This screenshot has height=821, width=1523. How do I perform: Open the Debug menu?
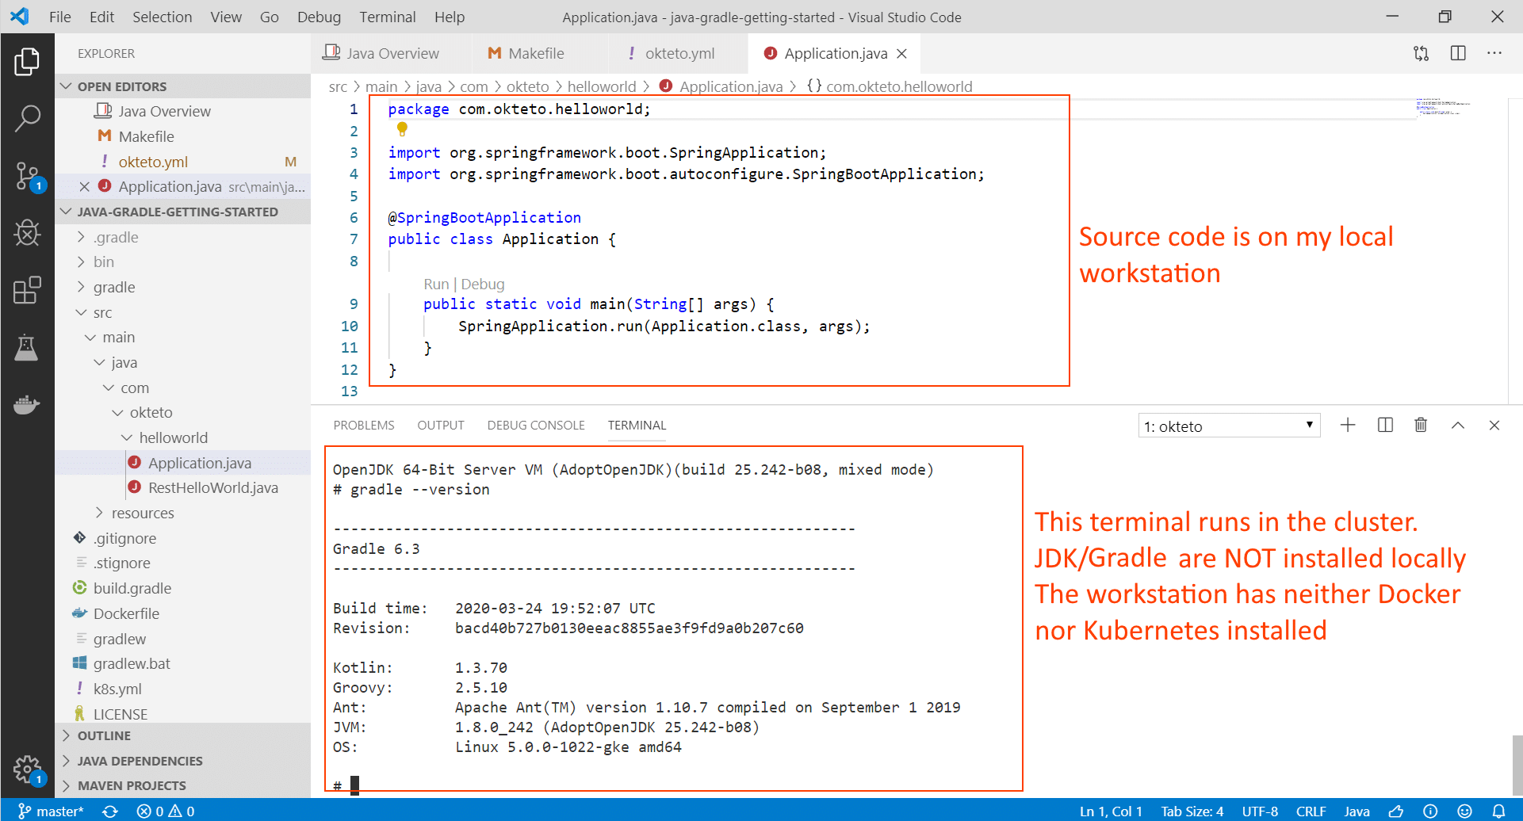click(x=319, y=17)
